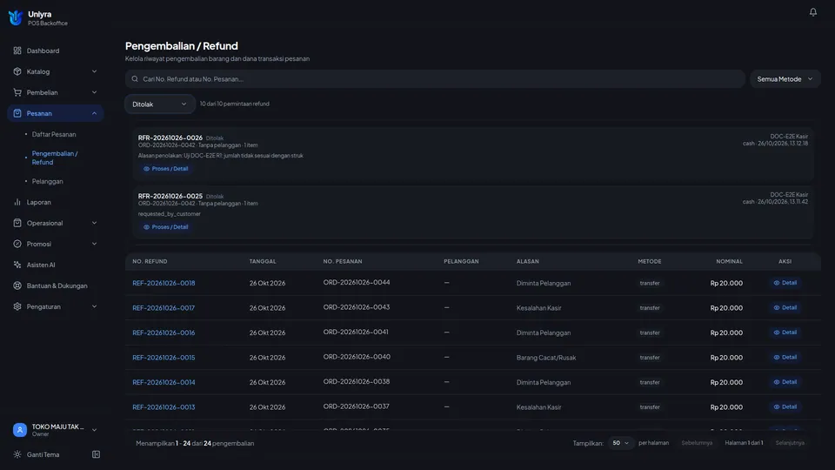Click the Dashboard grid icon

17,50
